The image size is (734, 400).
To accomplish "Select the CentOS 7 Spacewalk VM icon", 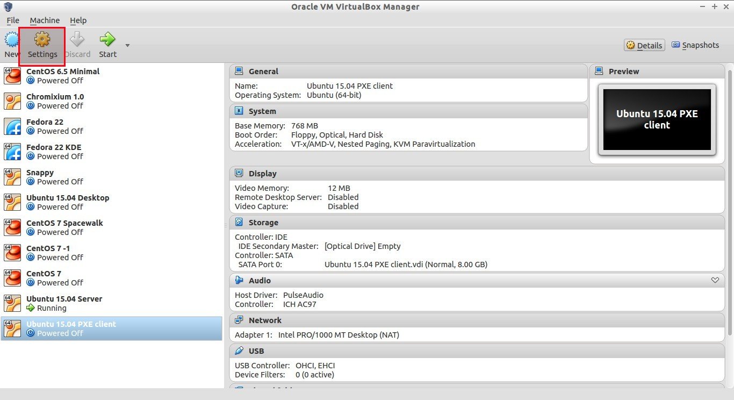I will pyautogui.click(x=12, y=227).
